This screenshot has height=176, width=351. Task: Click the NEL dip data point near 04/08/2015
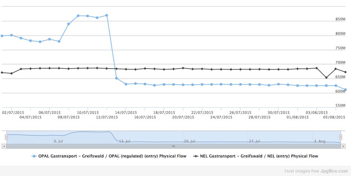point(326,78)
